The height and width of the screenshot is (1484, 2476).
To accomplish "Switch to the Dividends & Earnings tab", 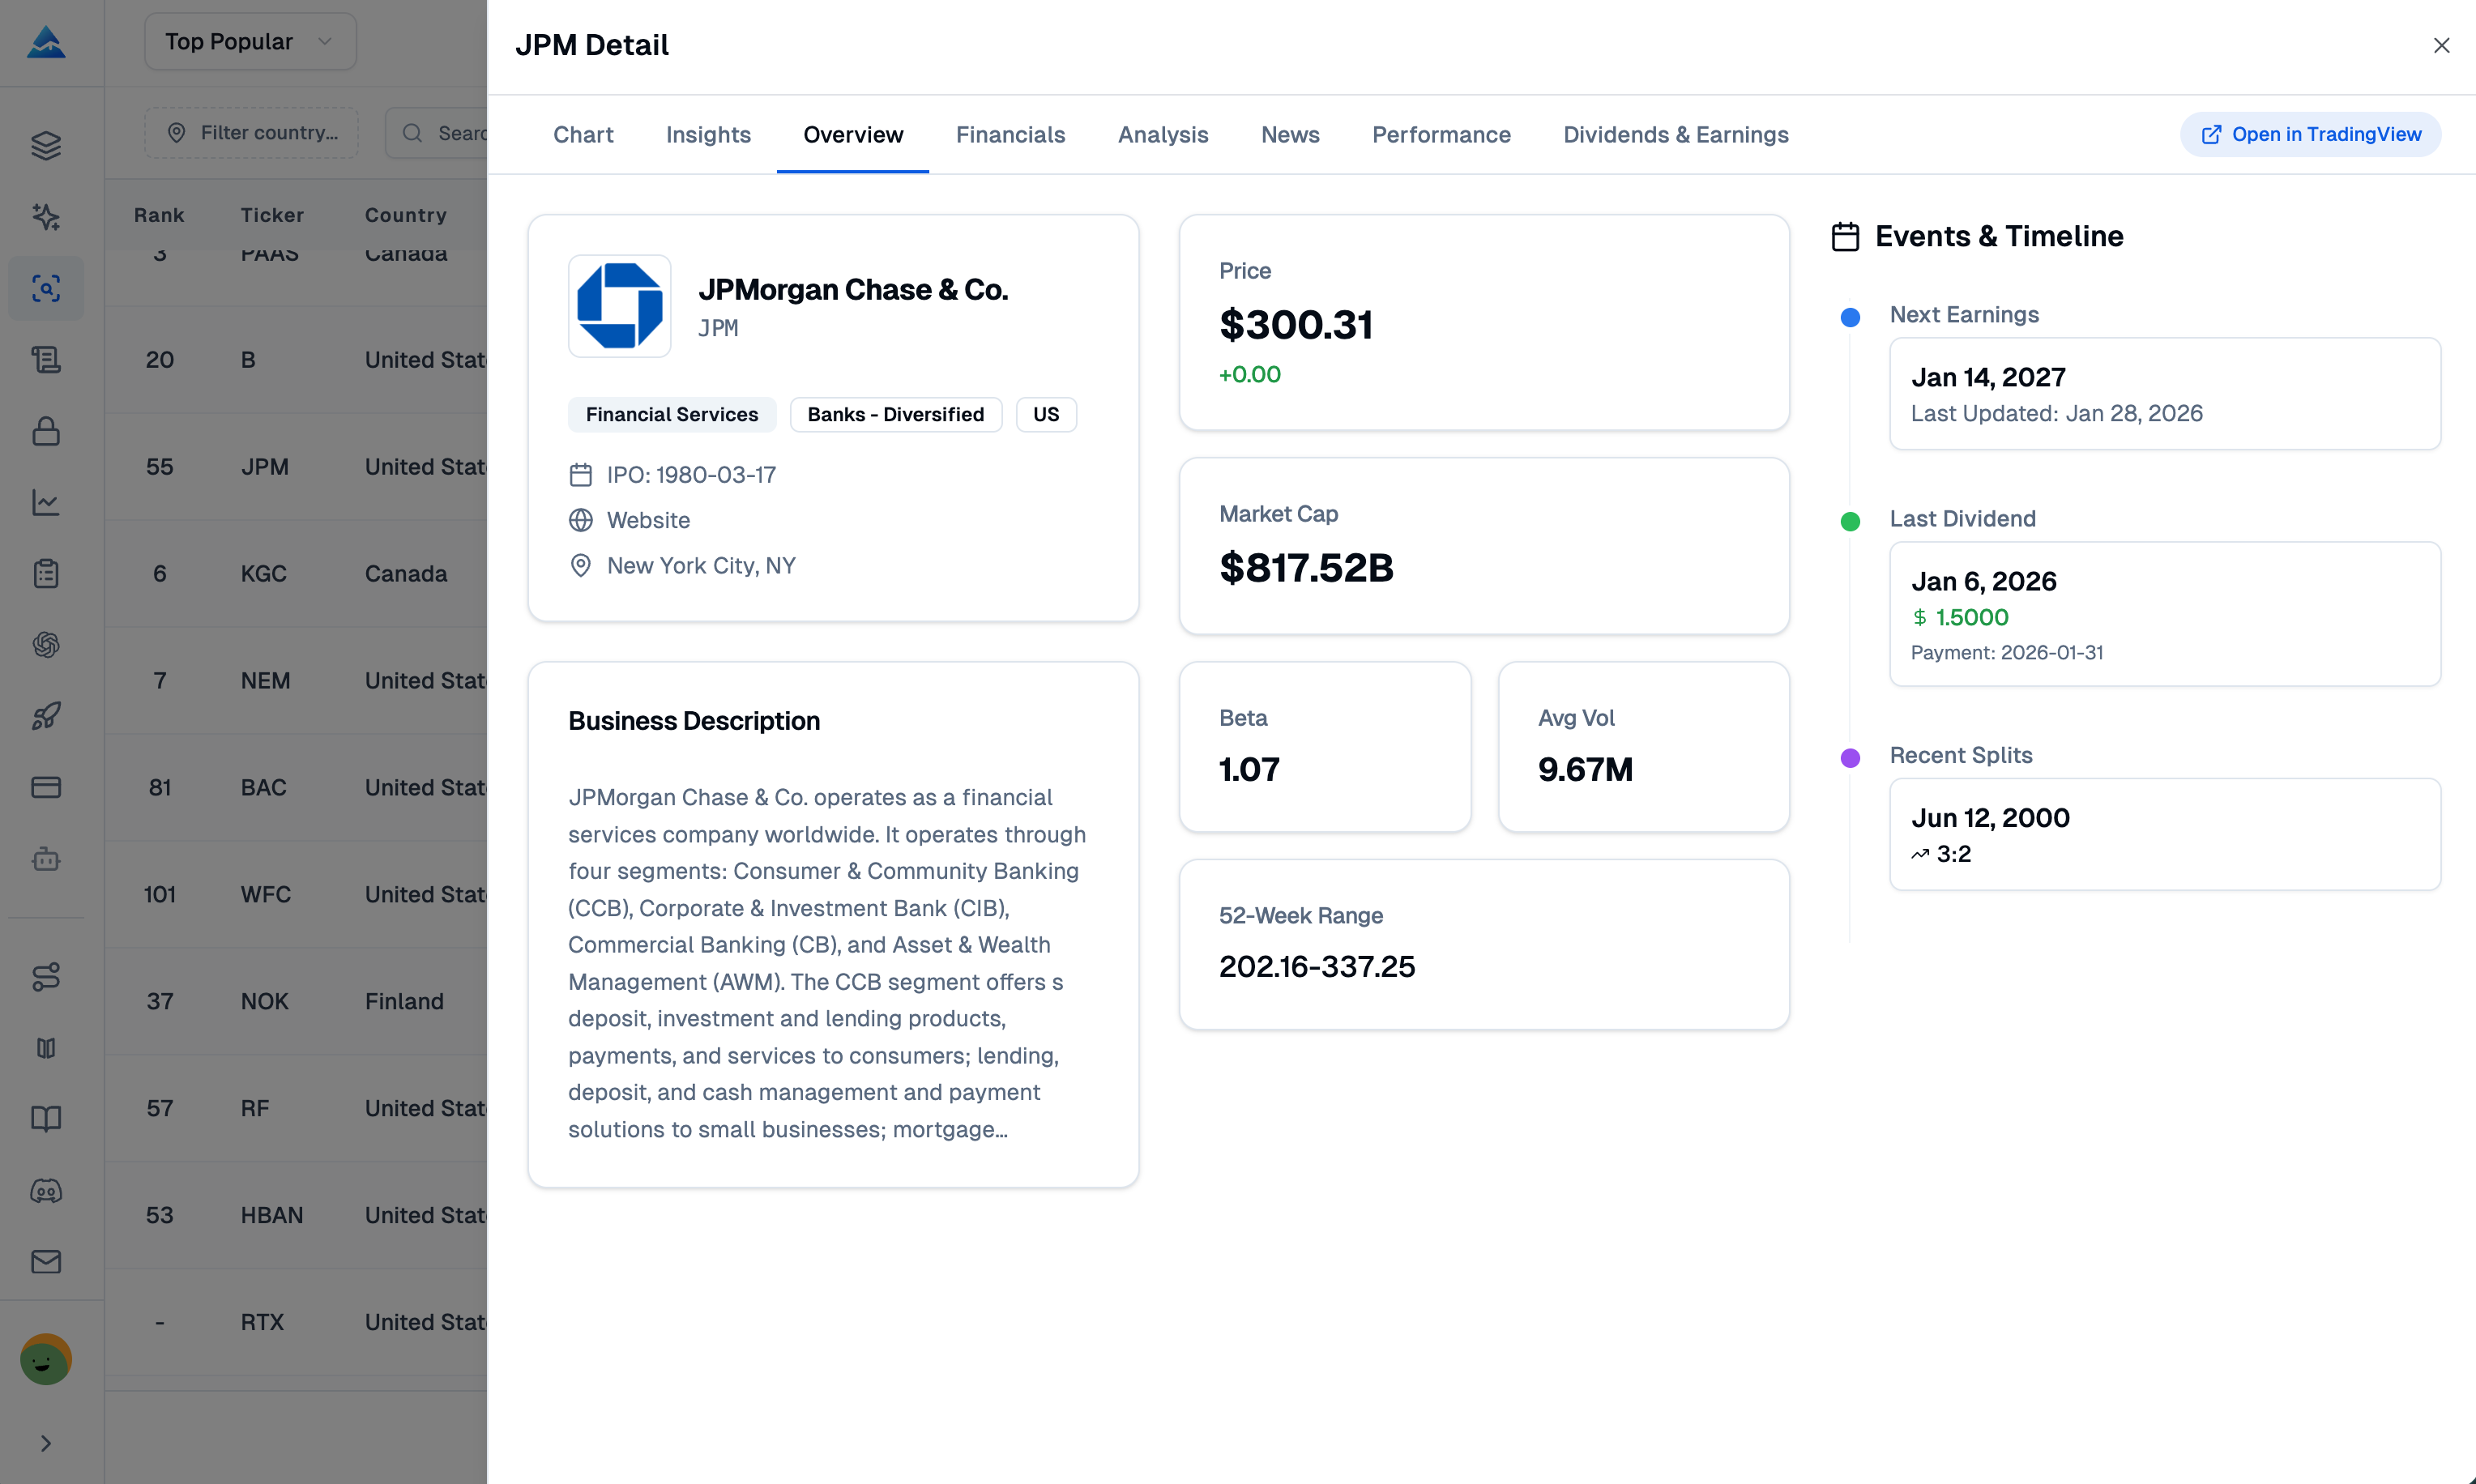I will (1676, 134).
